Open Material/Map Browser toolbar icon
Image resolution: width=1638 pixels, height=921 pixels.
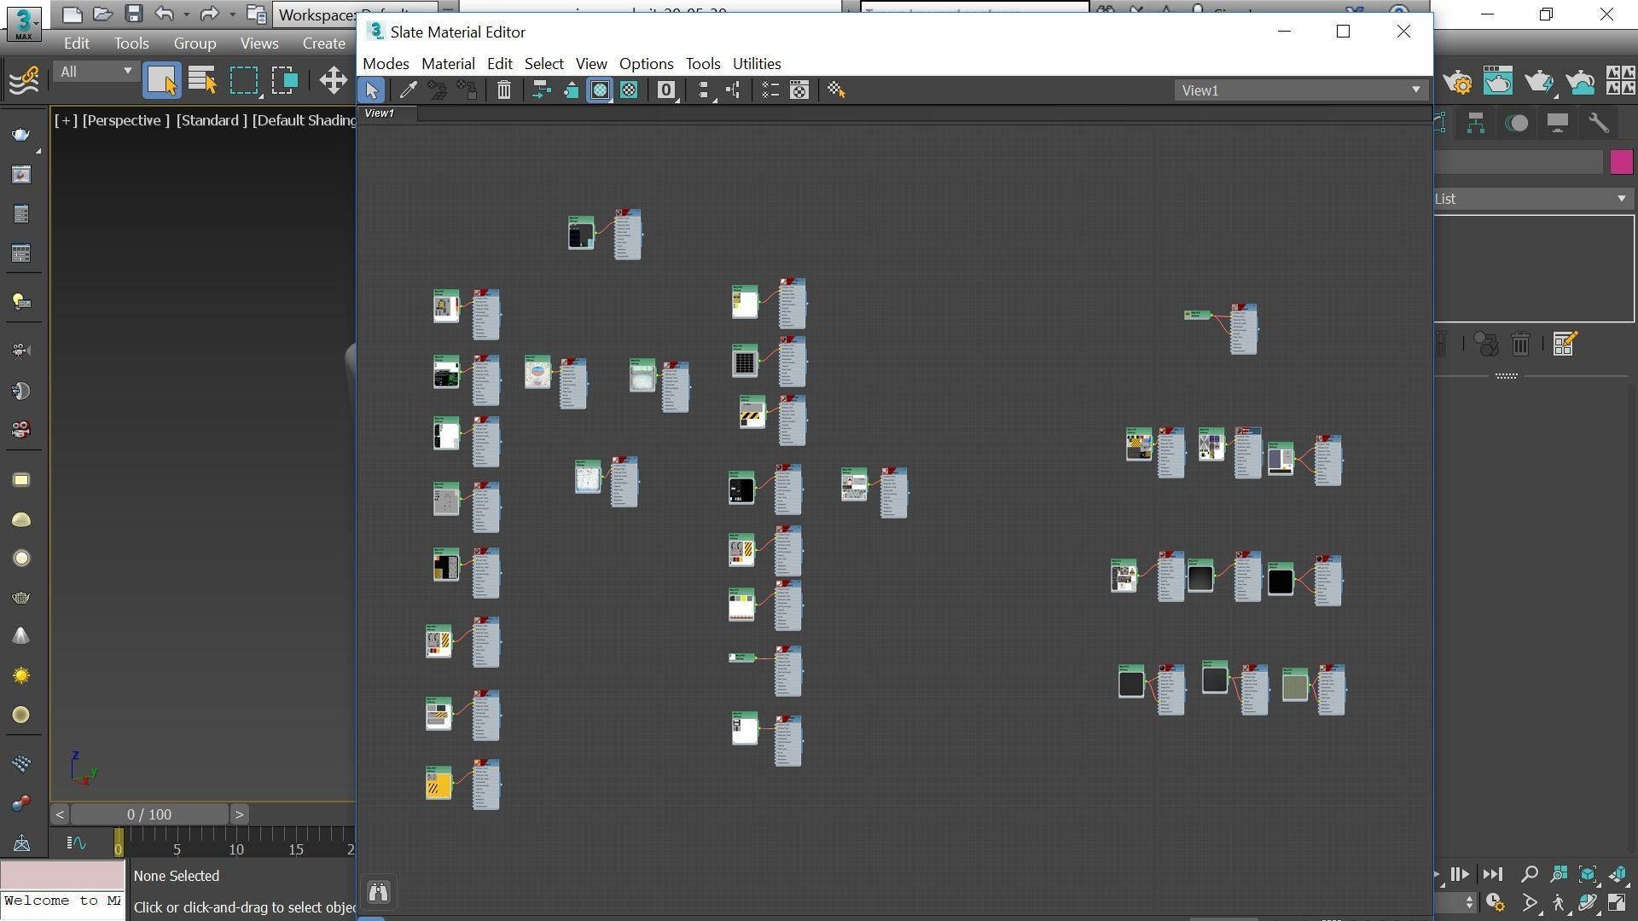(x=770, y=90)
